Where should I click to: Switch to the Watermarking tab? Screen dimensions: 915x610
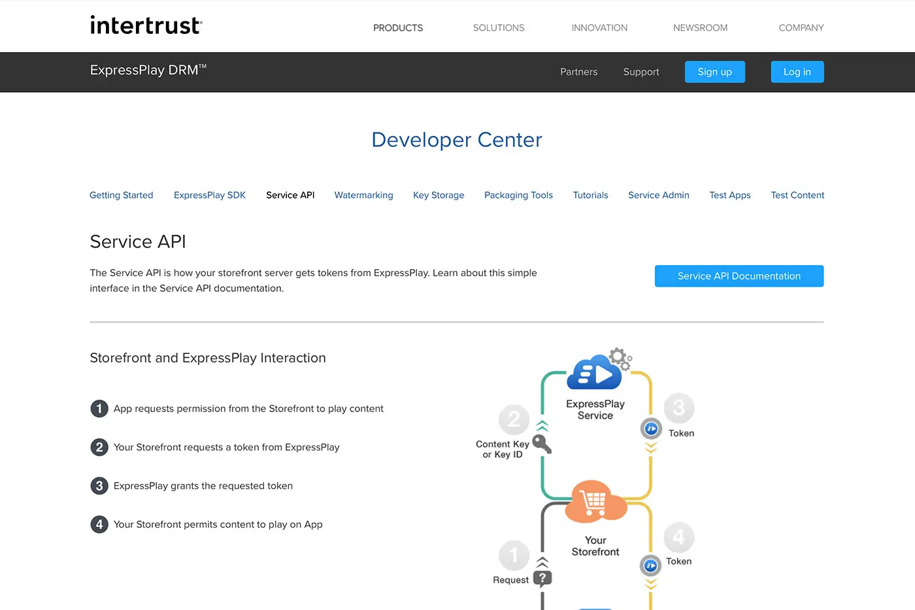(x=364, y=195)
